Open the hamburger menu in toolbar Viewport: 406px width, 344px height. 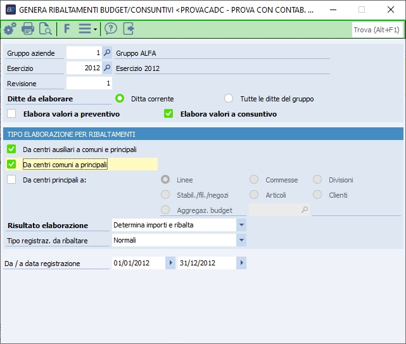86,29
